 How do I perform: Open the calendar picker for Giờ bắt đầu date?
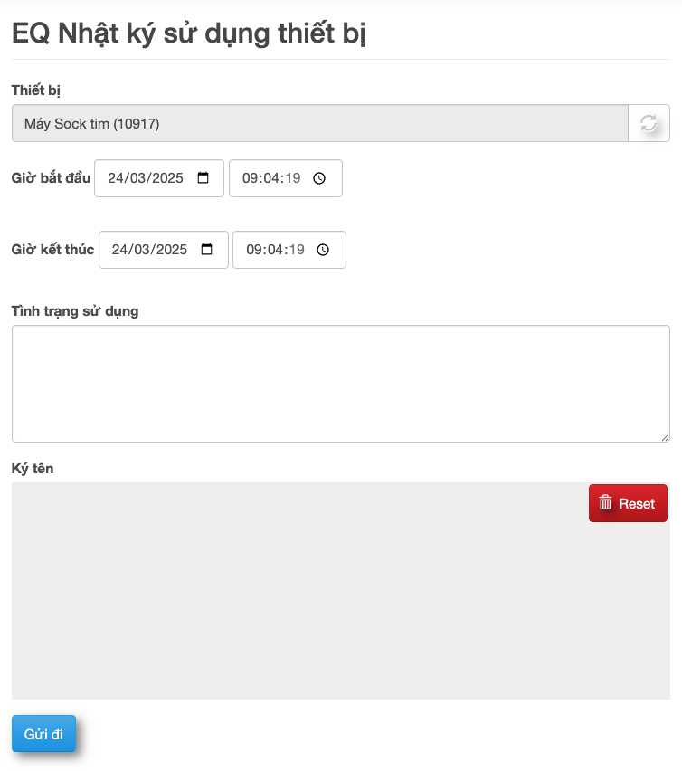click(203, 178)
